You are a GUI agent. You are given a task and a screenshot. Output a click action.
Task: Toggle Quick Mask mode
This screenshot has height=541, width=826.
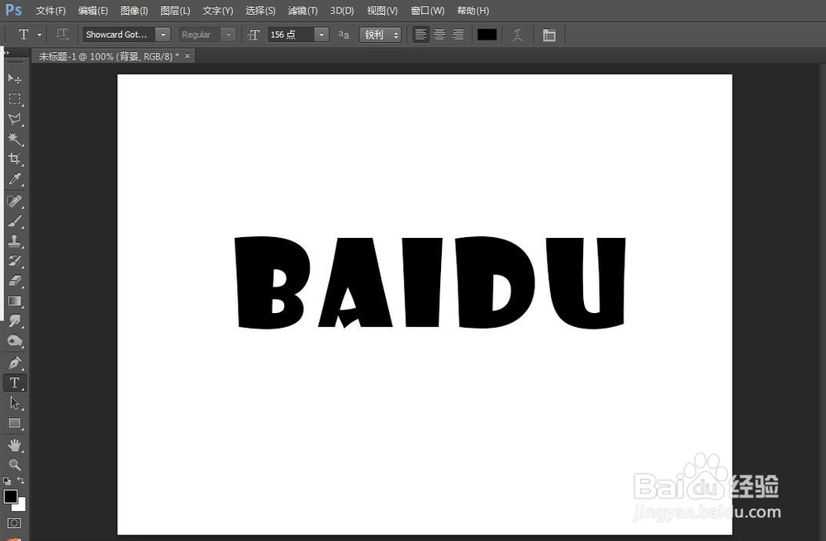coord(14,523)
